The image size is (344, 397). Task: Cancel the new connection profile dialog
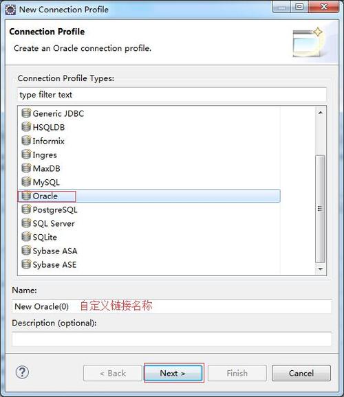pos(301,373)
